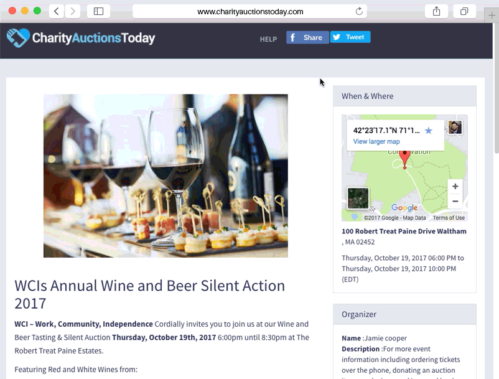Show all tabs overview
The height and width of the screenshot is (379, 499).
(464, 11)
